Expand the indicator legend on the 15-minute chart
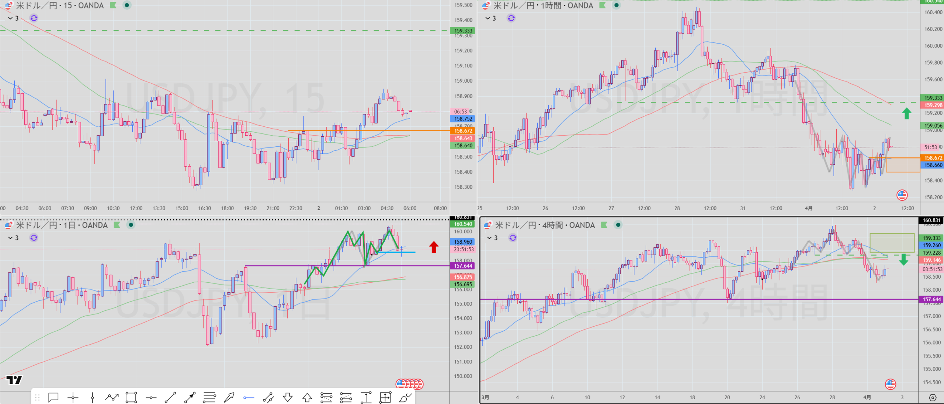Image resolution: width=944 pixels, height=404 pixels. pyautogui.click(x=10, y=18)
